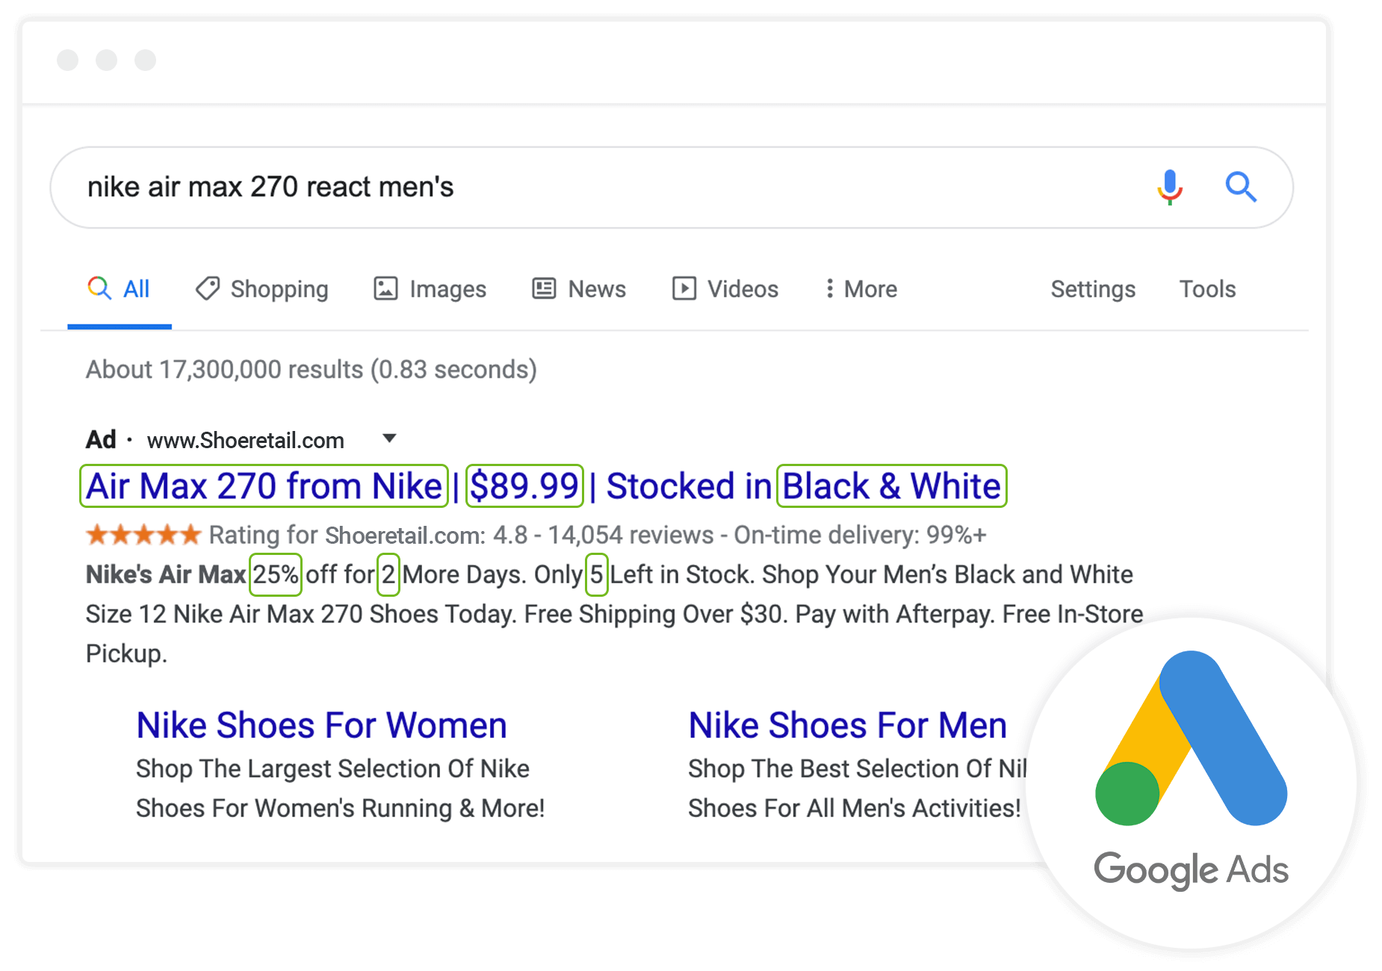Open the Settings menu
1382x971 pixels.
point(1093,289)
